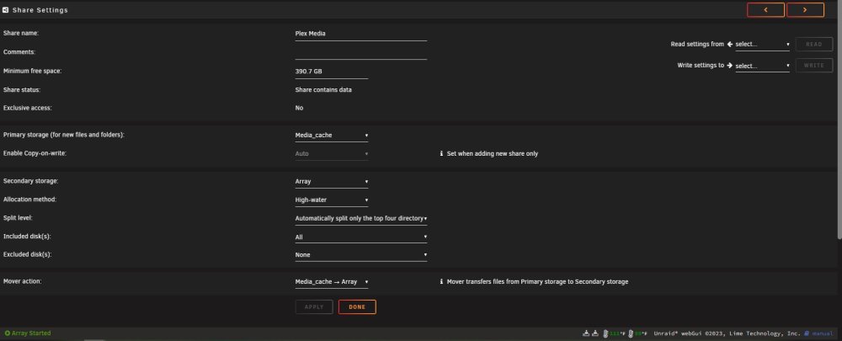Screen dimensions: 842x341
Task: Click the Minimum free space field 390.7 GB
Action: tap(331, 72)
